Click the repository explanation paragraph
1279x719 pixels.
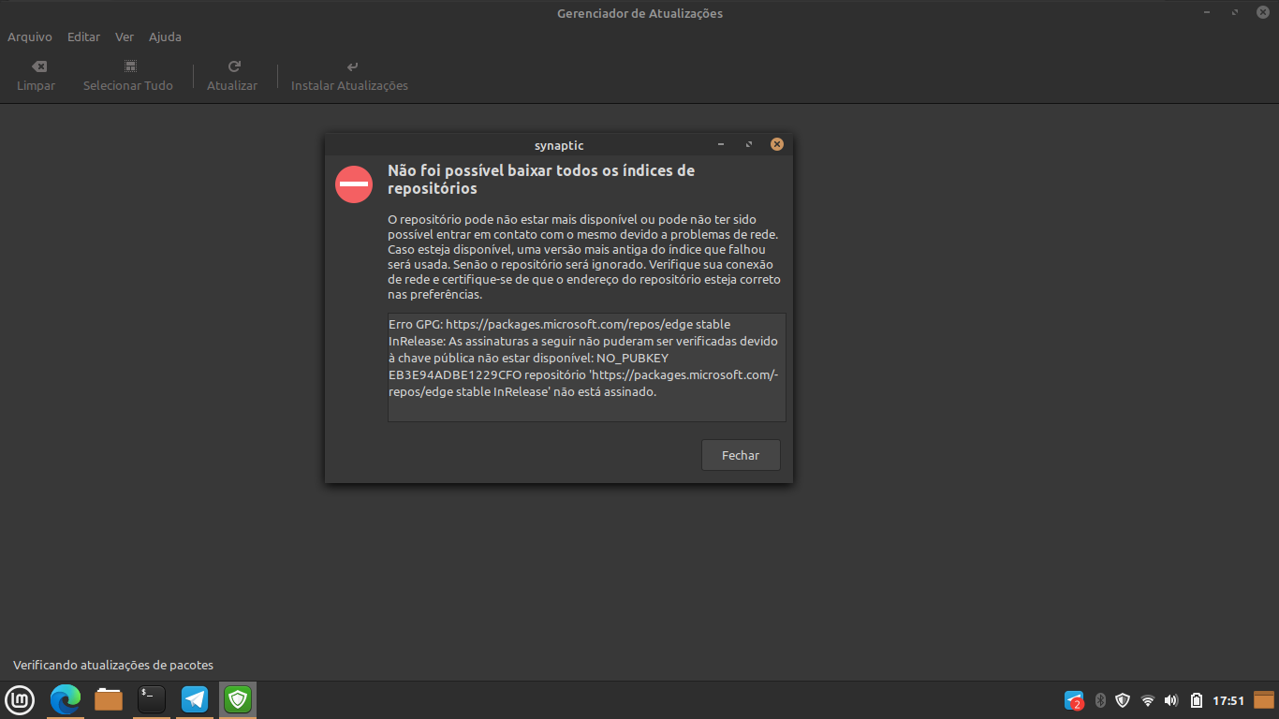(x=584, y=257)
